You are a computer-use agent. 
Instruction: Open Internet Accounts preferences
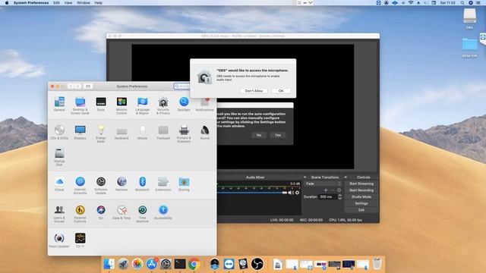point(80,185)
